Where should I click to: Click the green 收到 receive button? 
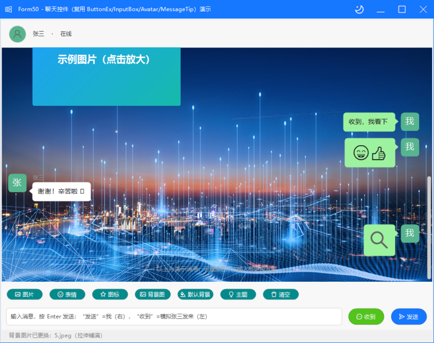(x=366, y=316)
